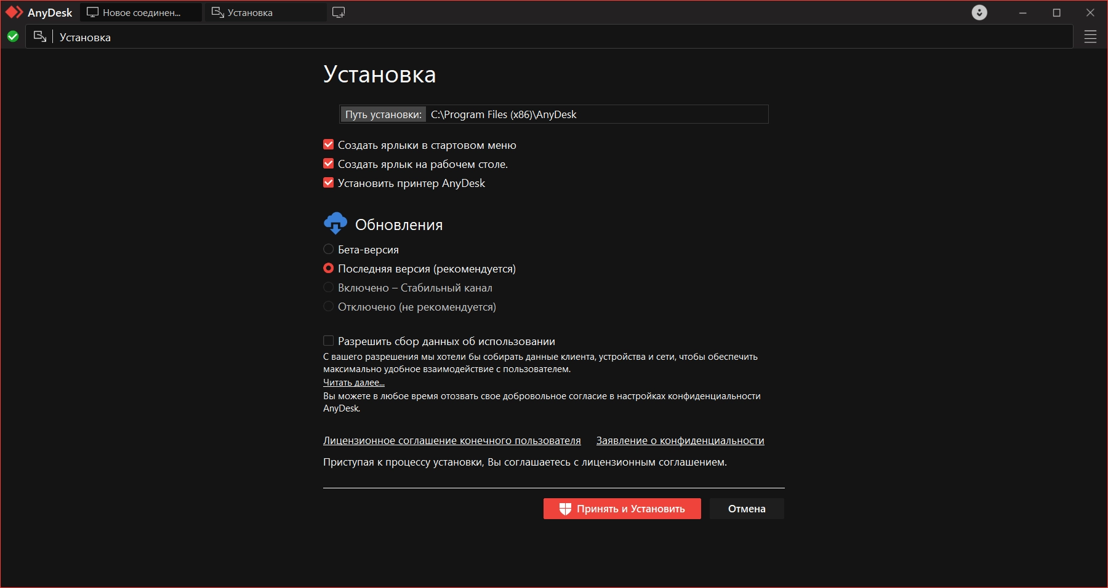
Task: Open 'Заявление о конфиденциальности' link
Action: (x=680, y=440)
